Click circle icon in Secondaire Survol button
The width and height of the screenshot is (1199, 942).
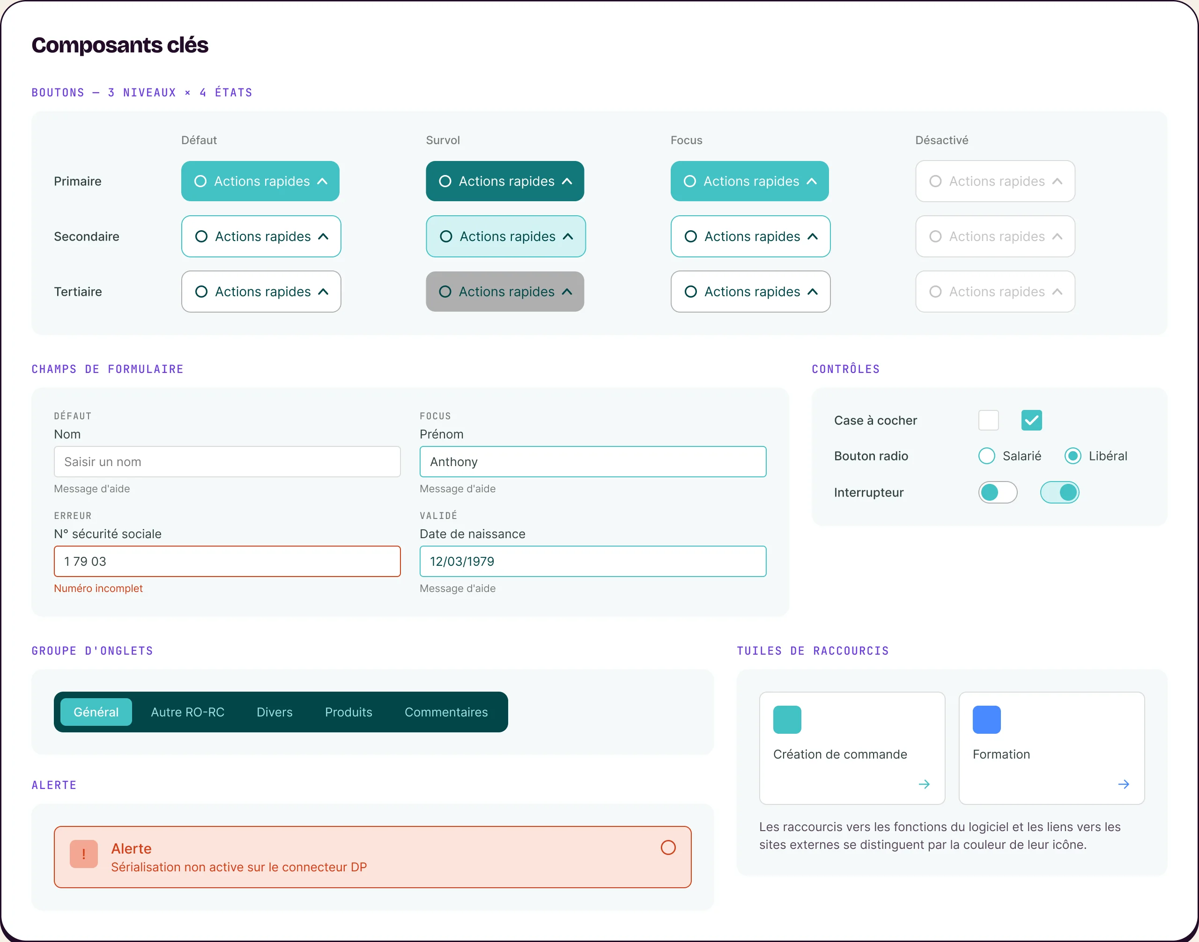click(446, 237)
